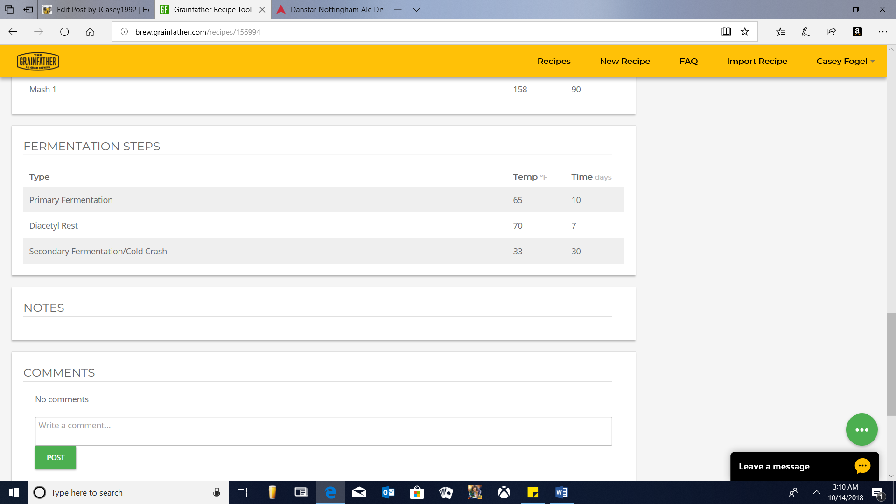
Task: Switch to Edit Post by JCasey1992 tab
Action: coord(97,9)
